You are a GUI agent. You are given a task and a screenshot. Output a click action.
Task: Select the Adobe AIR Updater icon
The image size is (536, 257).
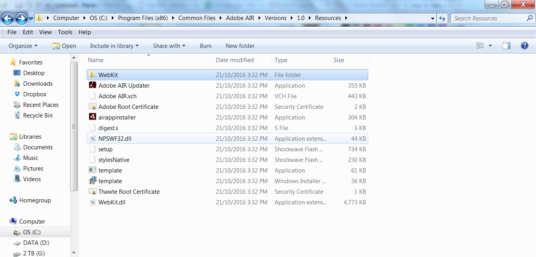coord(92,85)
